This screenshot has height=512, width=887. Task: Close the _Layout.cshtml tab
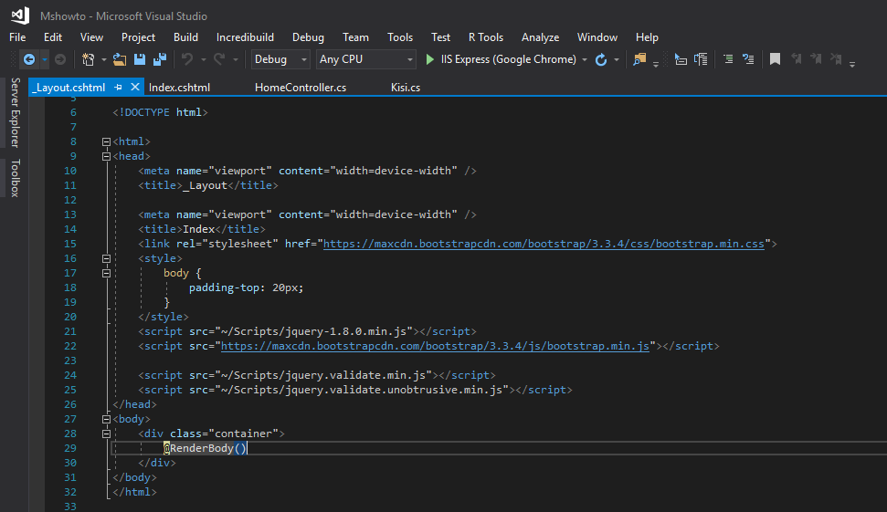134,87
